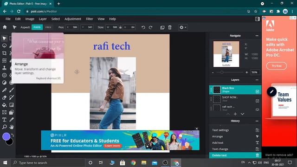Toggle visibility of Black Box layer

(x=257, y=92)
